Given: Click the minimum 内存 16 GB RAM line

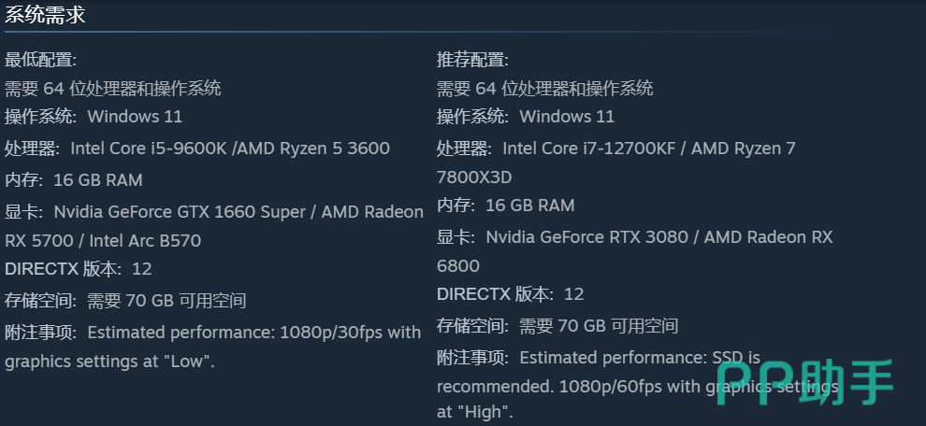Looking at the screenshot, I should 74,179.
